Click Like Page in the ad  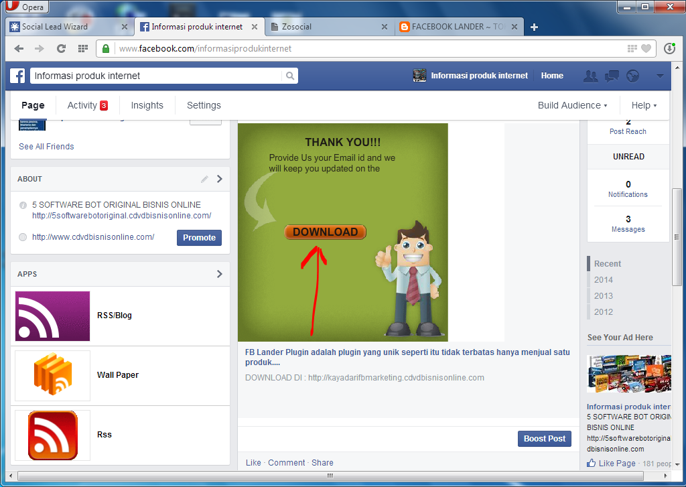click(612, 463)
